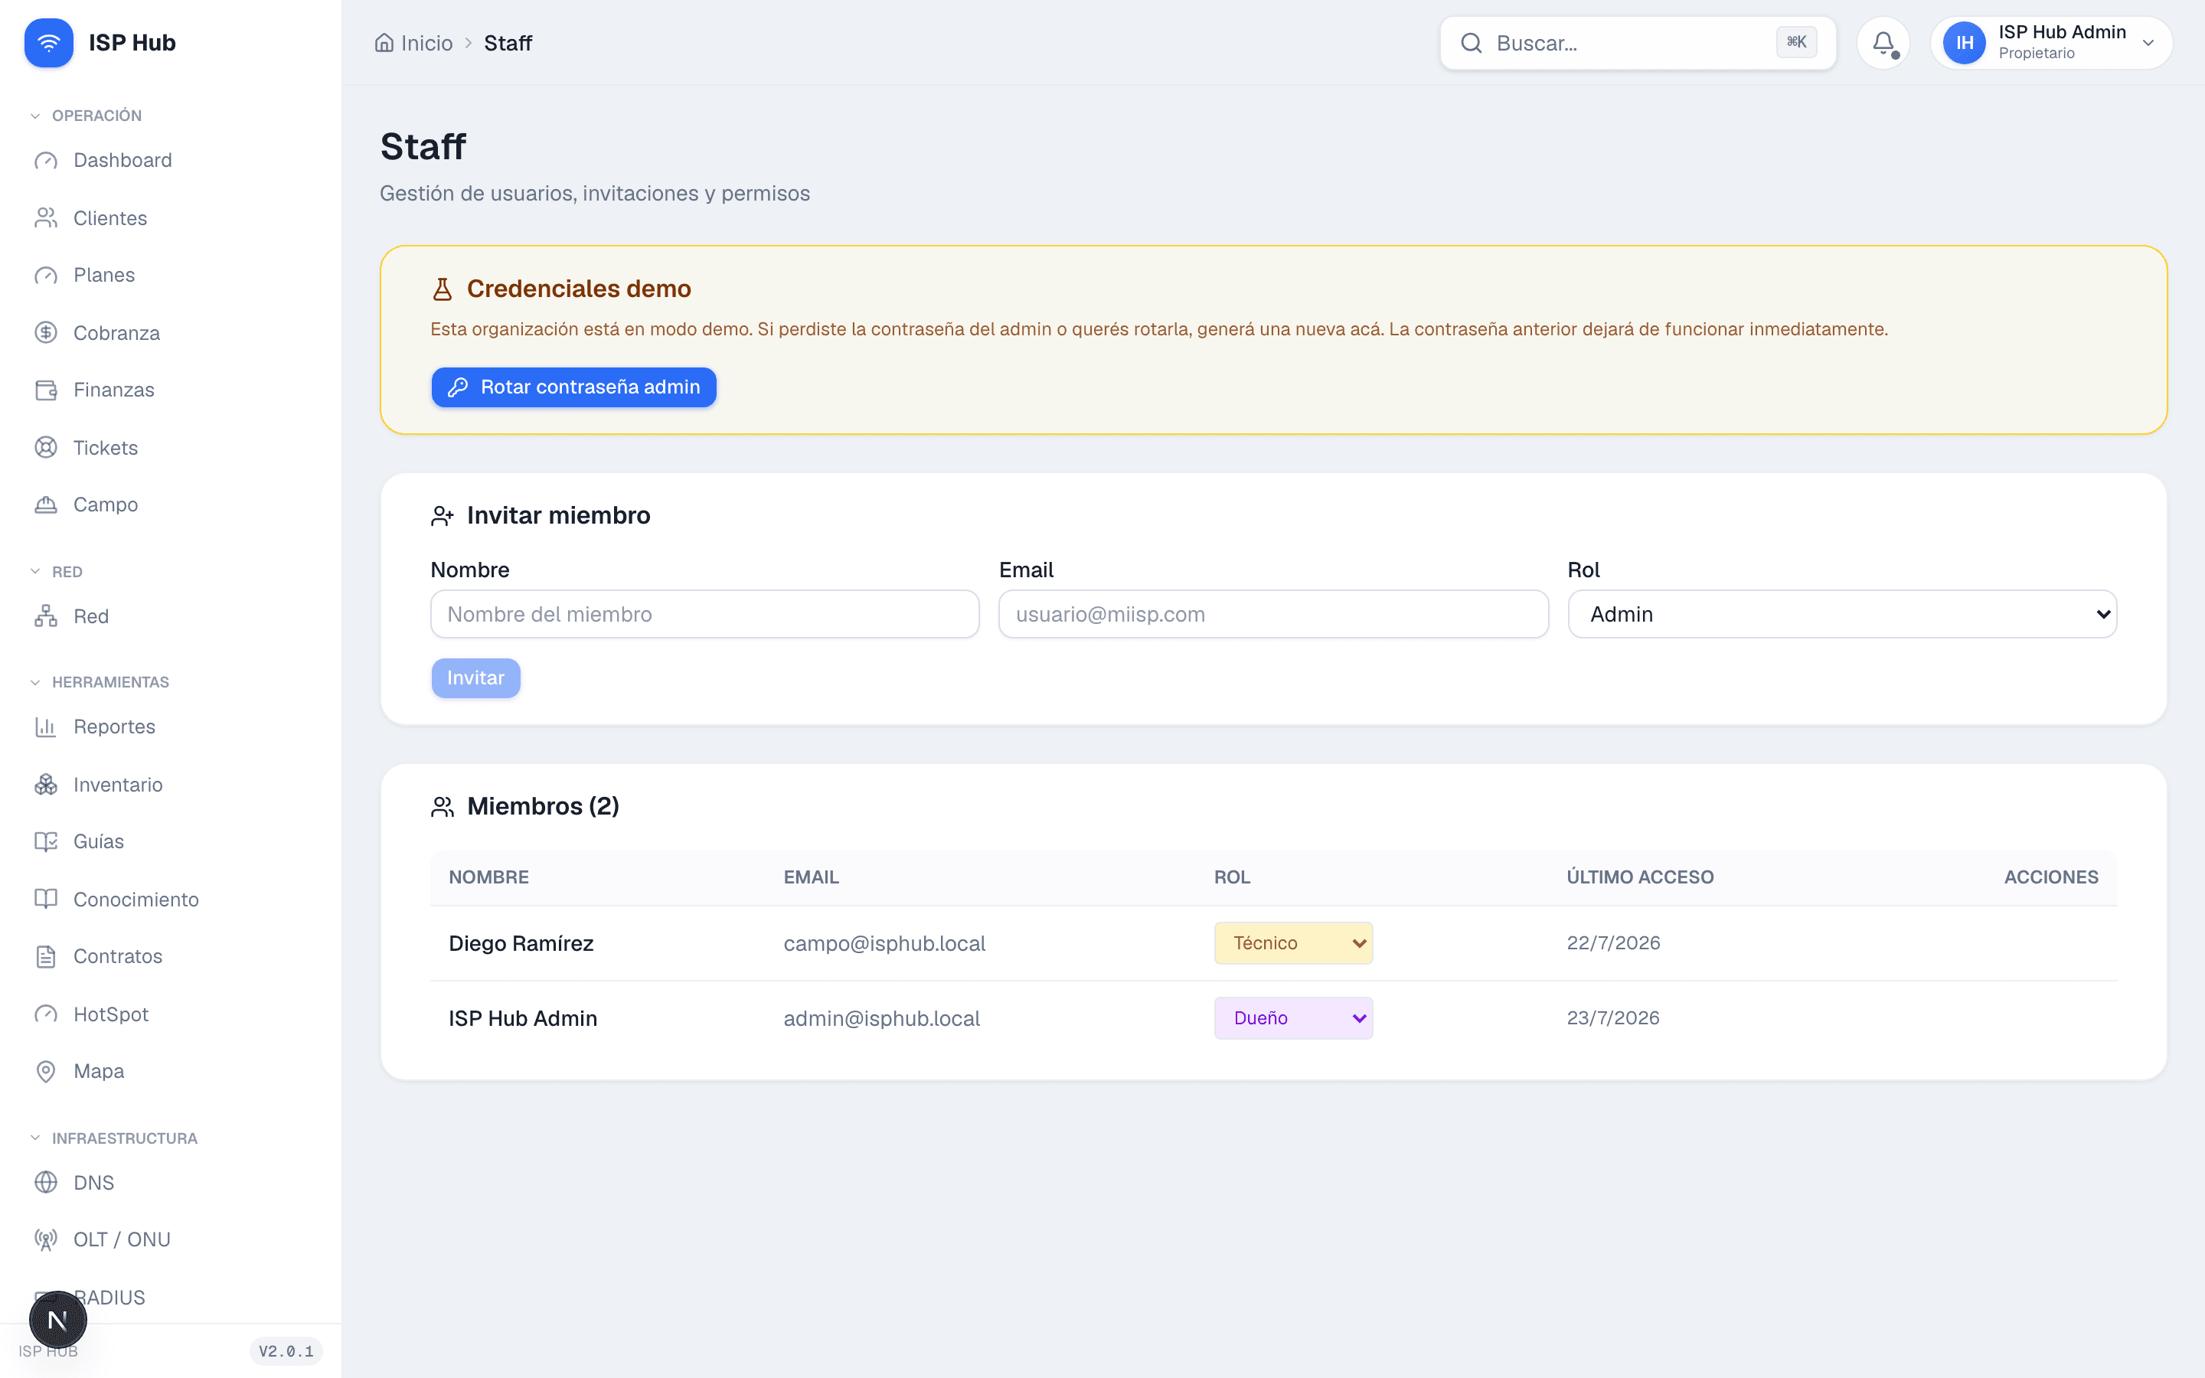The image size is (2205, 1378).
Task: Click the V2.0.1 version badge
Action: 286,1350
